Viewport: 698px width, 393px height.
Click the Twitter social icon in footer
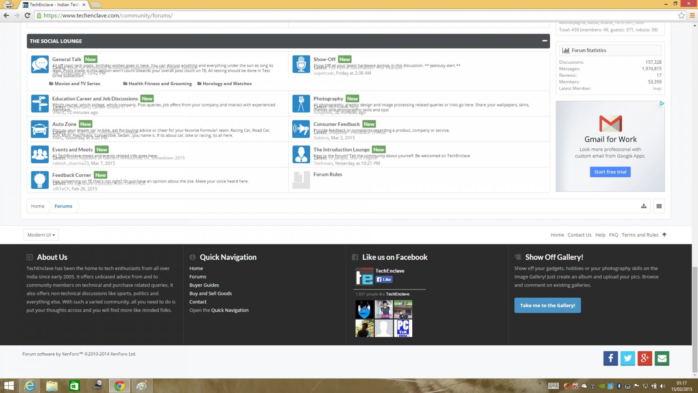click(628, 359)
